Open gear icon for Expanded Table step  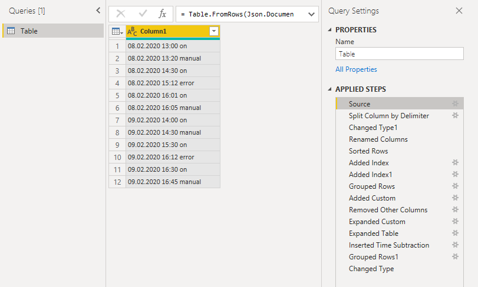point(455,233)
